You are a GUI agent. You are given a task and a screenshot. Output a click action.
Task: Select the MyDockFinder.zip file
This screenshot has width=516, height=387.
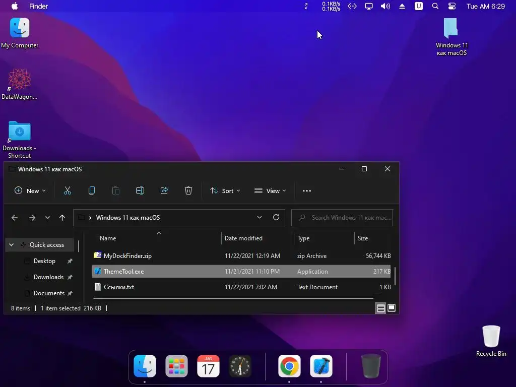coord(241,255)
